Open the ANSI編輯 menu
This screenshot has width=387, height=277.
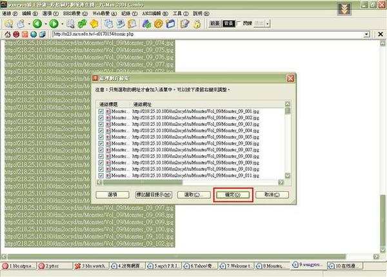pyautogui.click(x=155, y=14)
